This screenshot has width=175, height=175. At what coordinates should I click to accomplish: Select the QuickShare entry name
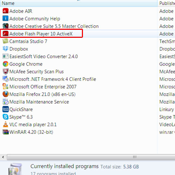coord(21,110)
